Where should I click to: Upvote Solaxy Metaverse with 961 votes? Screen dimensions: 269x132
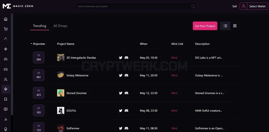(38, 75)
